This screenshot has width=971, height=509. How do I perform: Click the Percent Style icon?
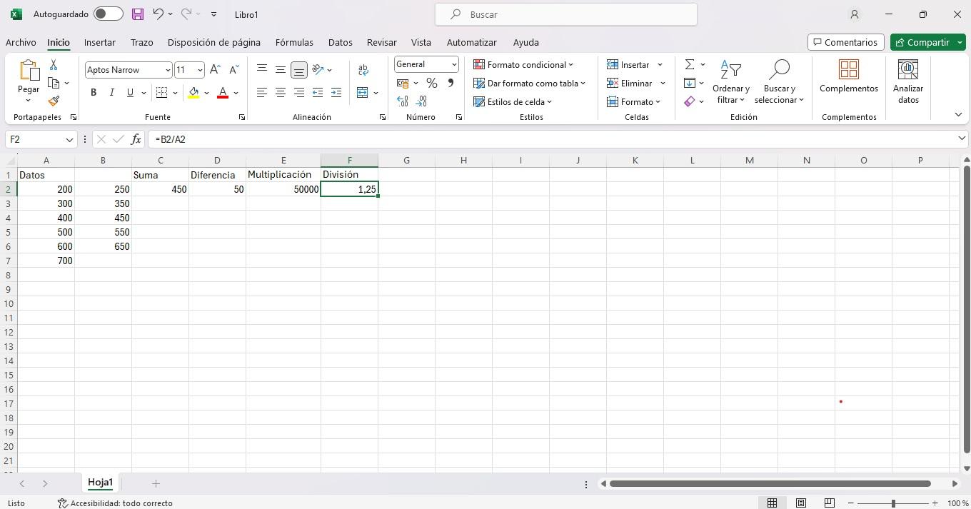tap(431, 84)
